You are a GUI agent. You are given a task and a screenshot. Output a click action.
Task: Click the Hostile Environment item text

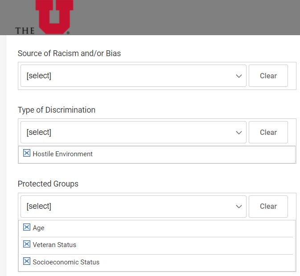coord(62,154)
